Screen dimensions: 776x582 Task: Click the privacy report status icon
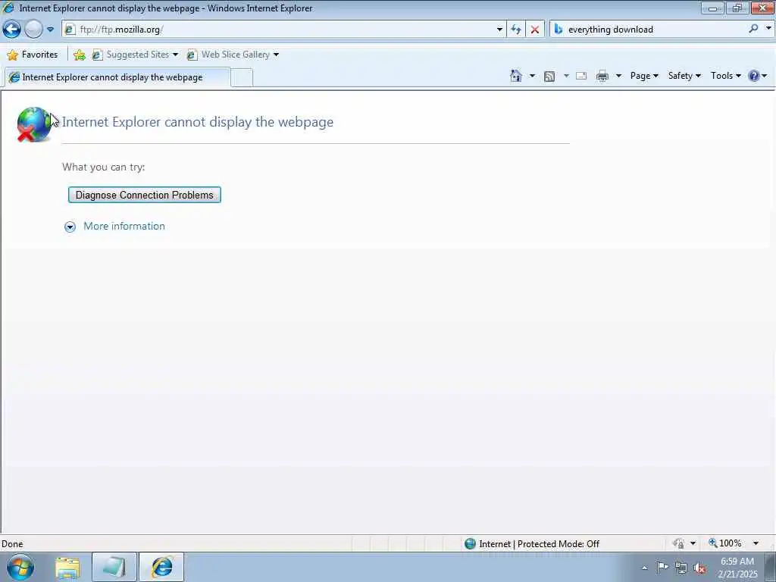coord(679,543)
